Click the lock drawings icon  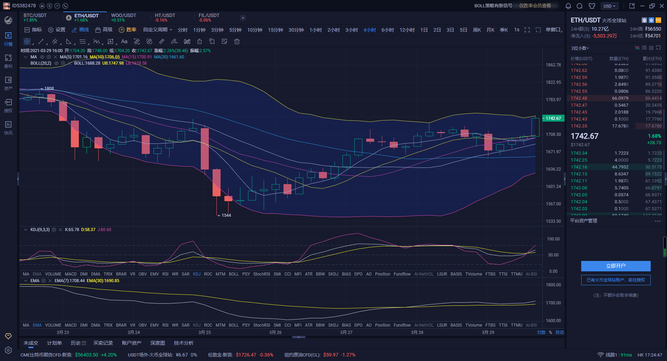(199, 42)
